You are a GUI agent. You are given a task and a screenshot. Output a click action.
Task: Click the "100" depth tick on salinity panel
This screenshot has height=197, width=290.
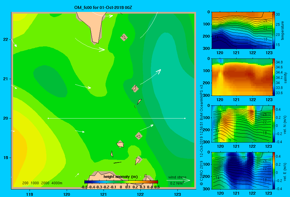(206, 71)
